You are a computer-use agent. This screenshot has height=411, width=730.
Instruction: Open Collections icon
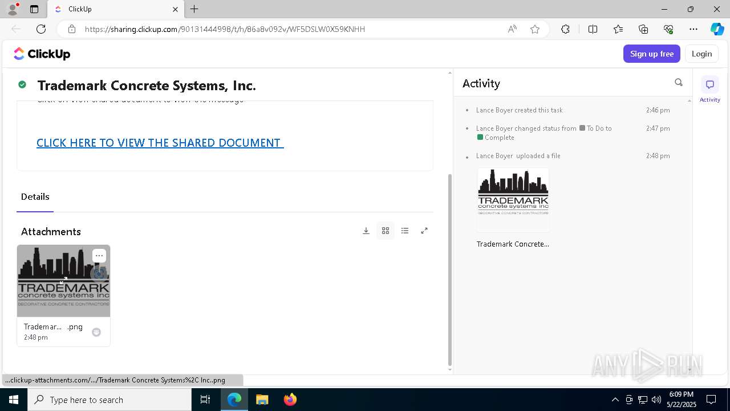[643, 29]
